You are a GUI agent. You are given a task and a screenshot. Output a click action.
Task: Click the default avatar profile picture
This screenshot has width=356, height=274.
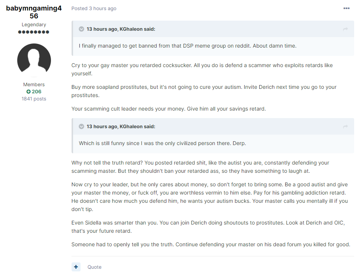click(x=34, y=60)
